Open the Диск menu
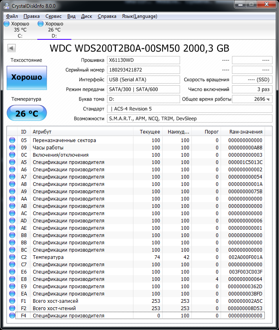 (86, 16)
